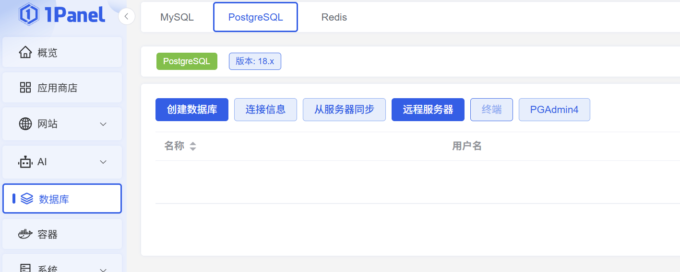Open the 远程服务器 page
This screenshot has width=680, height=272.
428,110
